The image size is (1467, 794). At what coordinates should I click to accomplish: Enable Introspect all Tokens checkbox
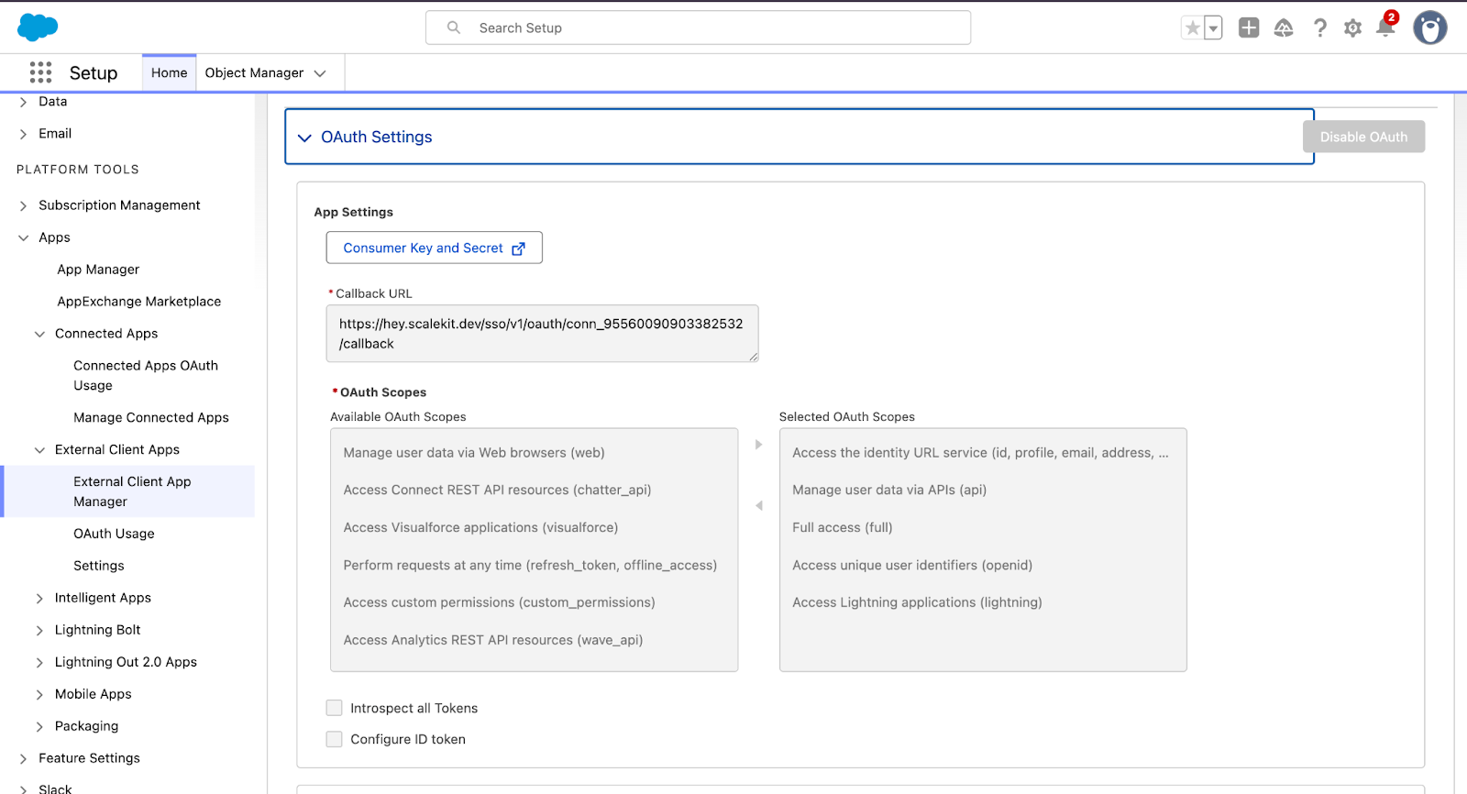pos(335,708)
